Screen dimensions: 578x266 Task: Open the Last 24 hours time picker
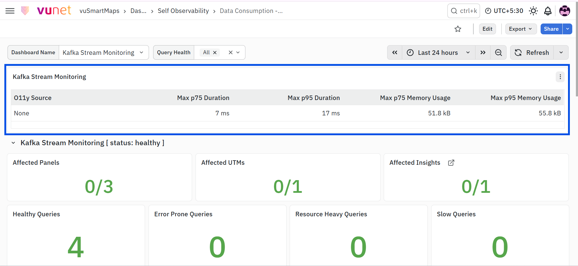point(438,52)
